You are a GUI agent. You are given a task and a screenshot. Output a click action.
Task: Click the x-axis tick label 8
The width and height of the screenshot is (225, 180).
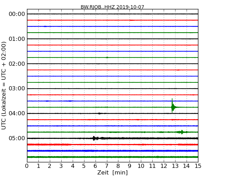(118, 166)
